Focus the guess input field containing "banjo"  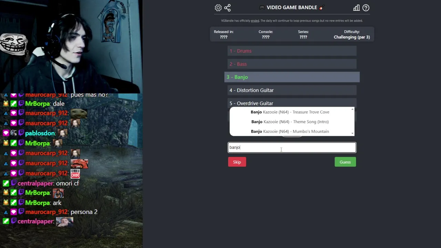pyautogui.click(x=292, y=147)
